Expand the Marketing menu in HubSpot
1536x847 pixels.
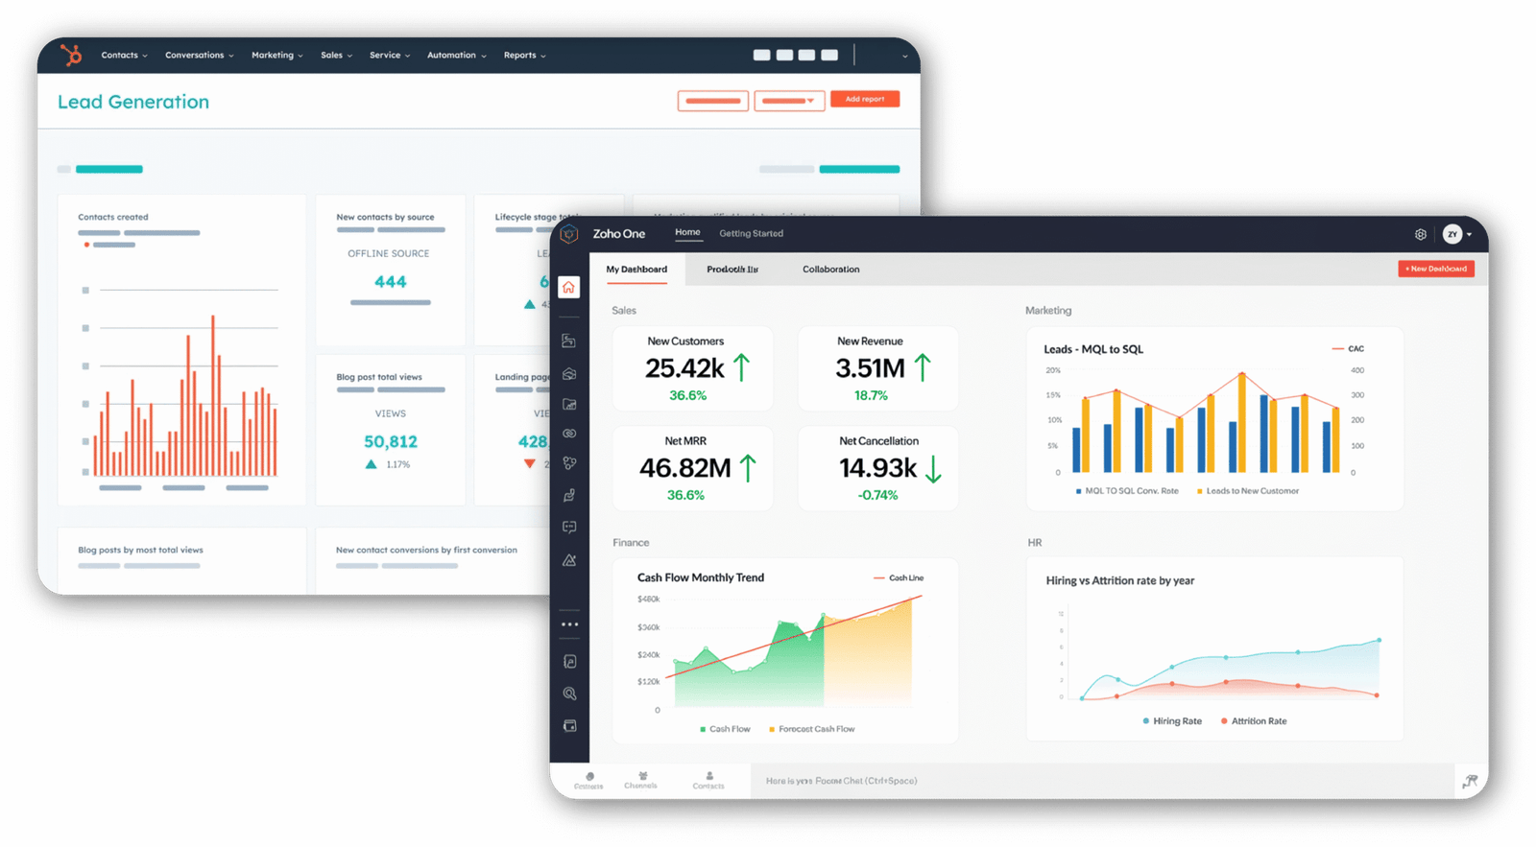tap(276, 56)
